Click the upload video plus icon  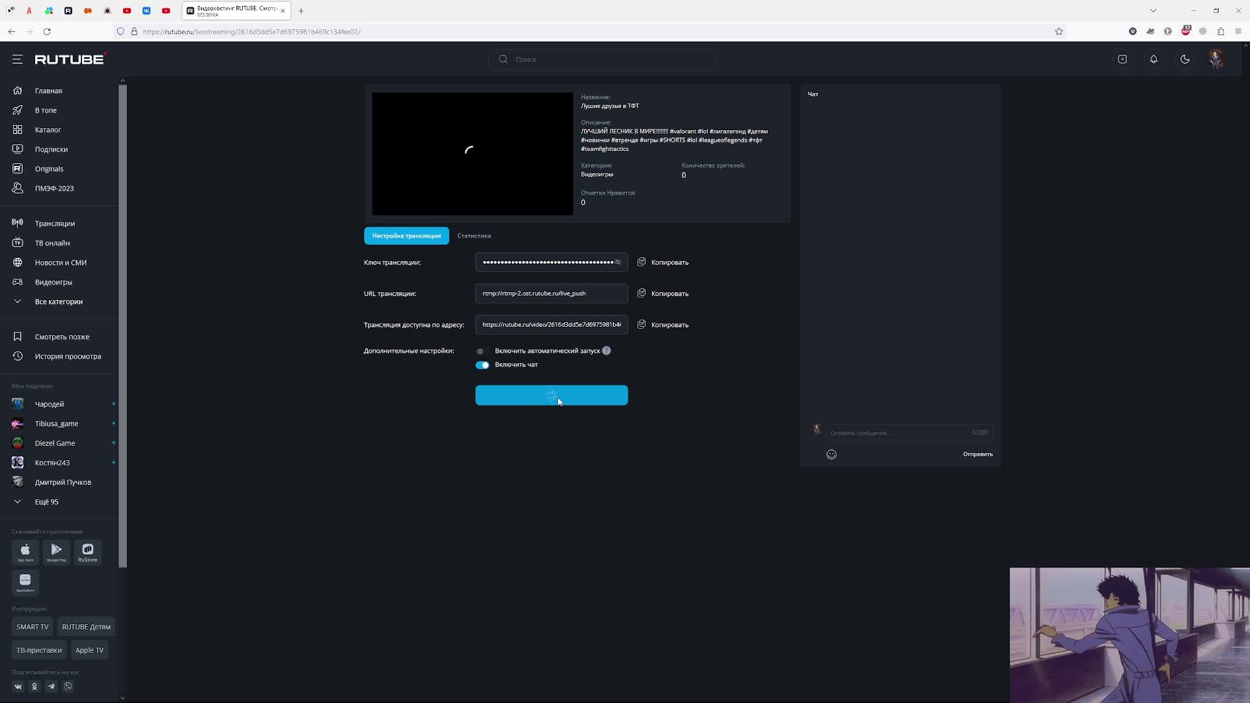pyautogui.click(x=1122, y=59)
